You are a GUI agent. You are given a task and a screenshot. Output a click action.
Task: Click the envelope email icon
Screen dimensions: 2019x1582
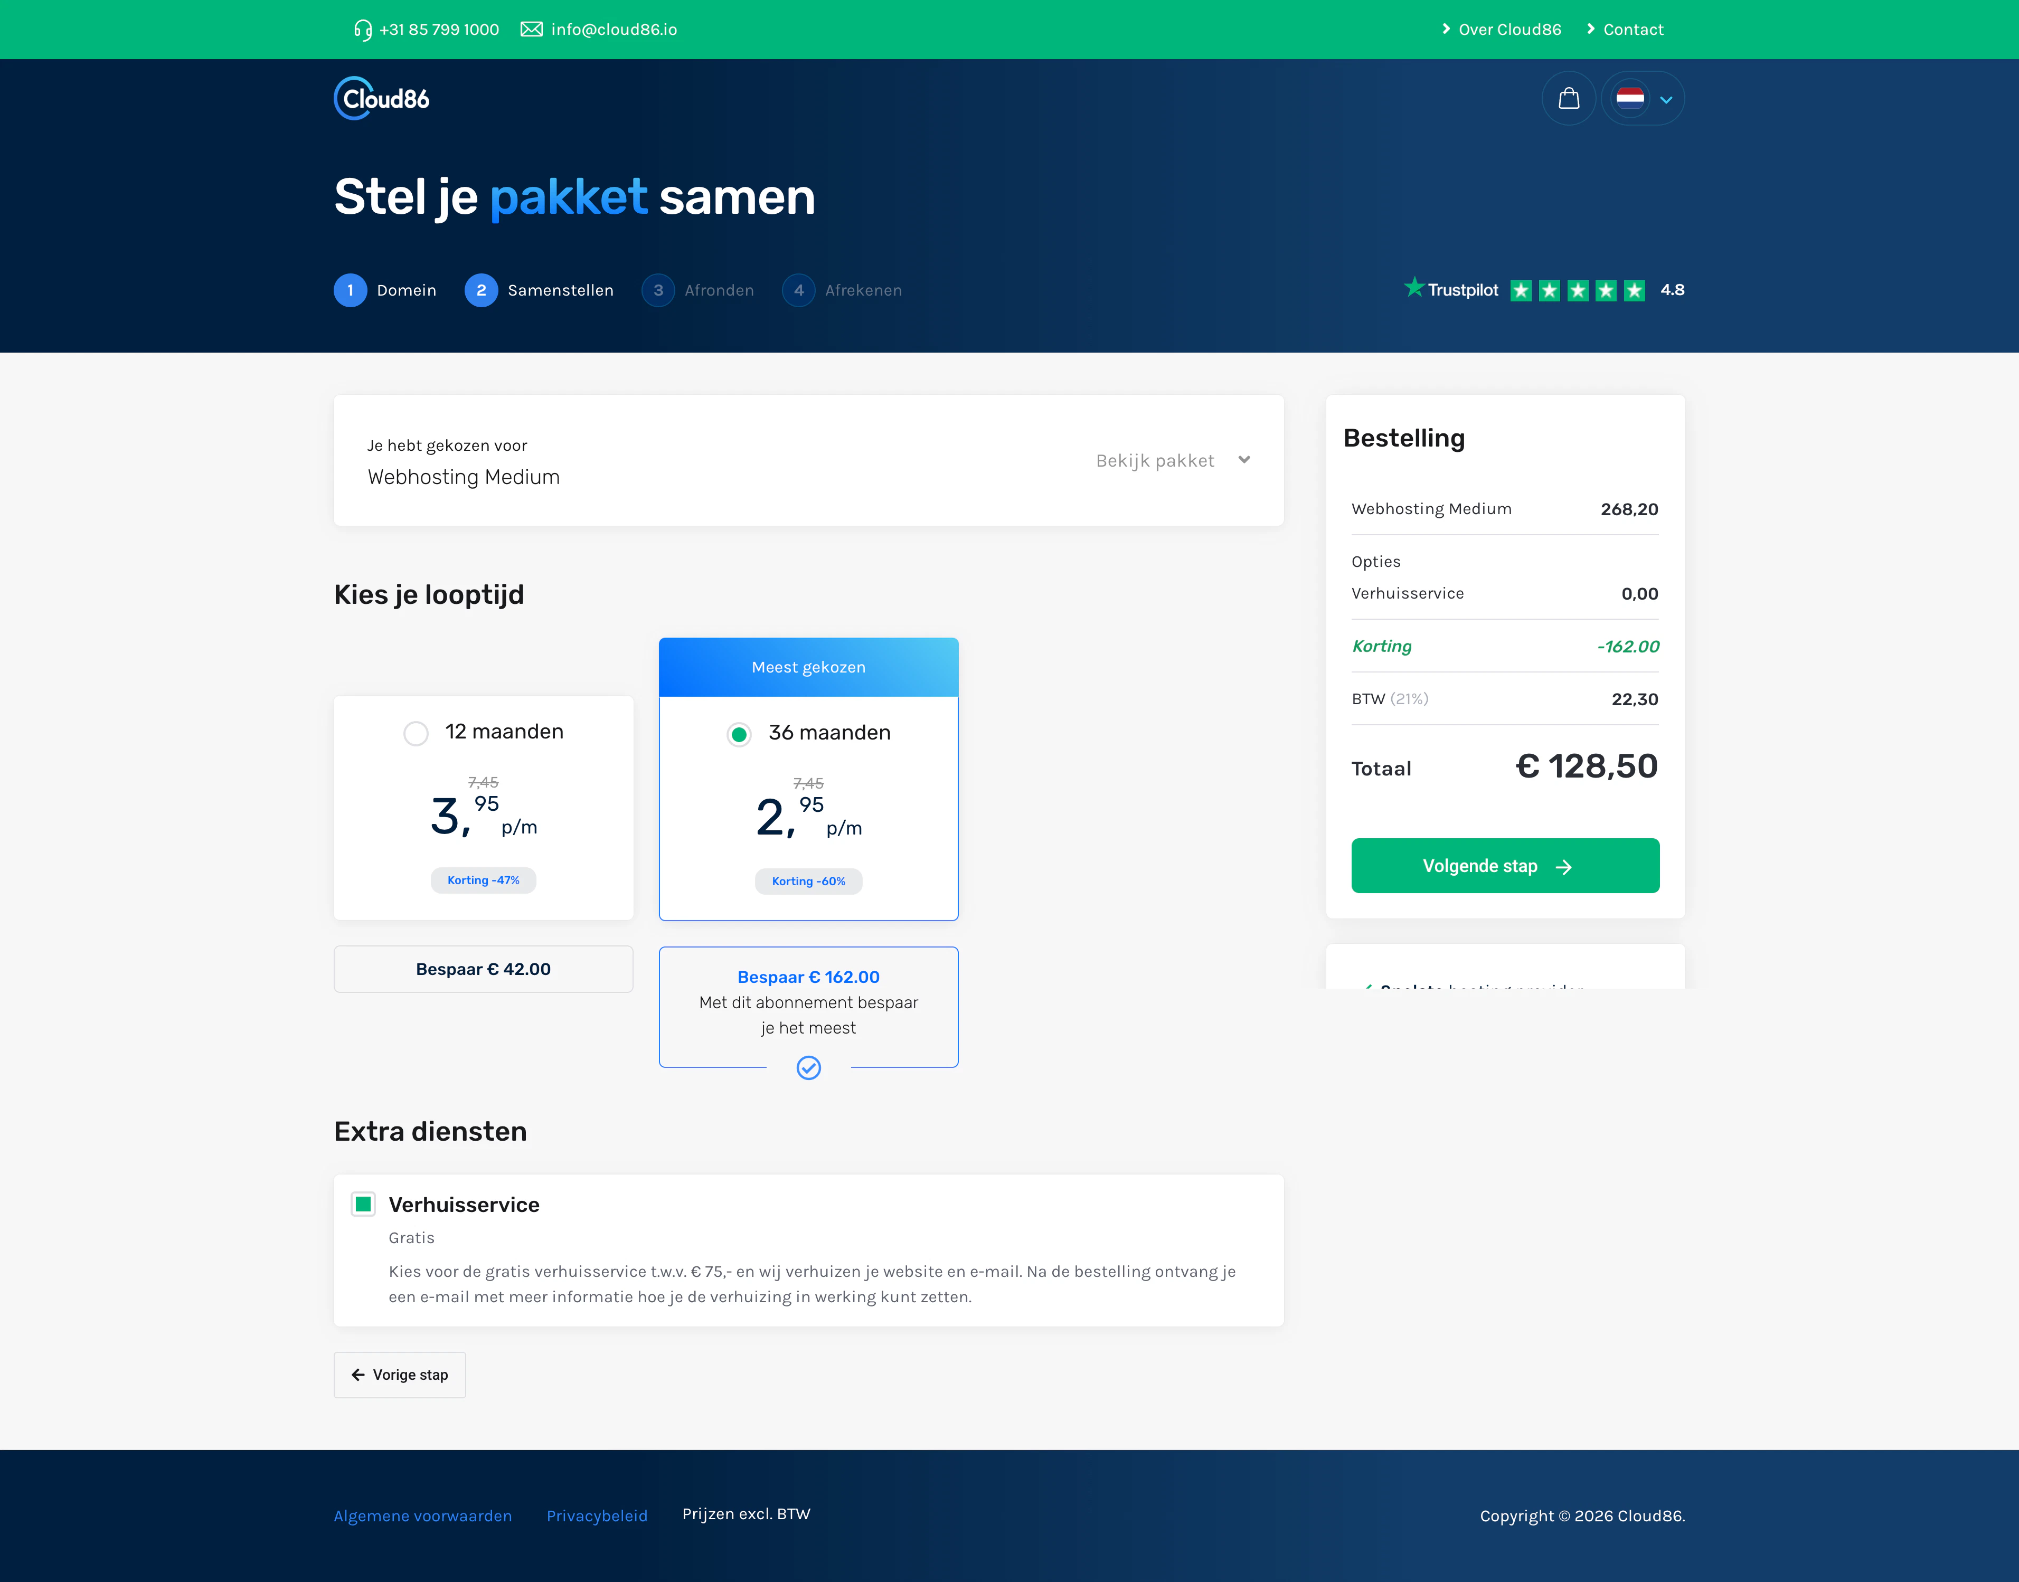(x=531, y=30)
